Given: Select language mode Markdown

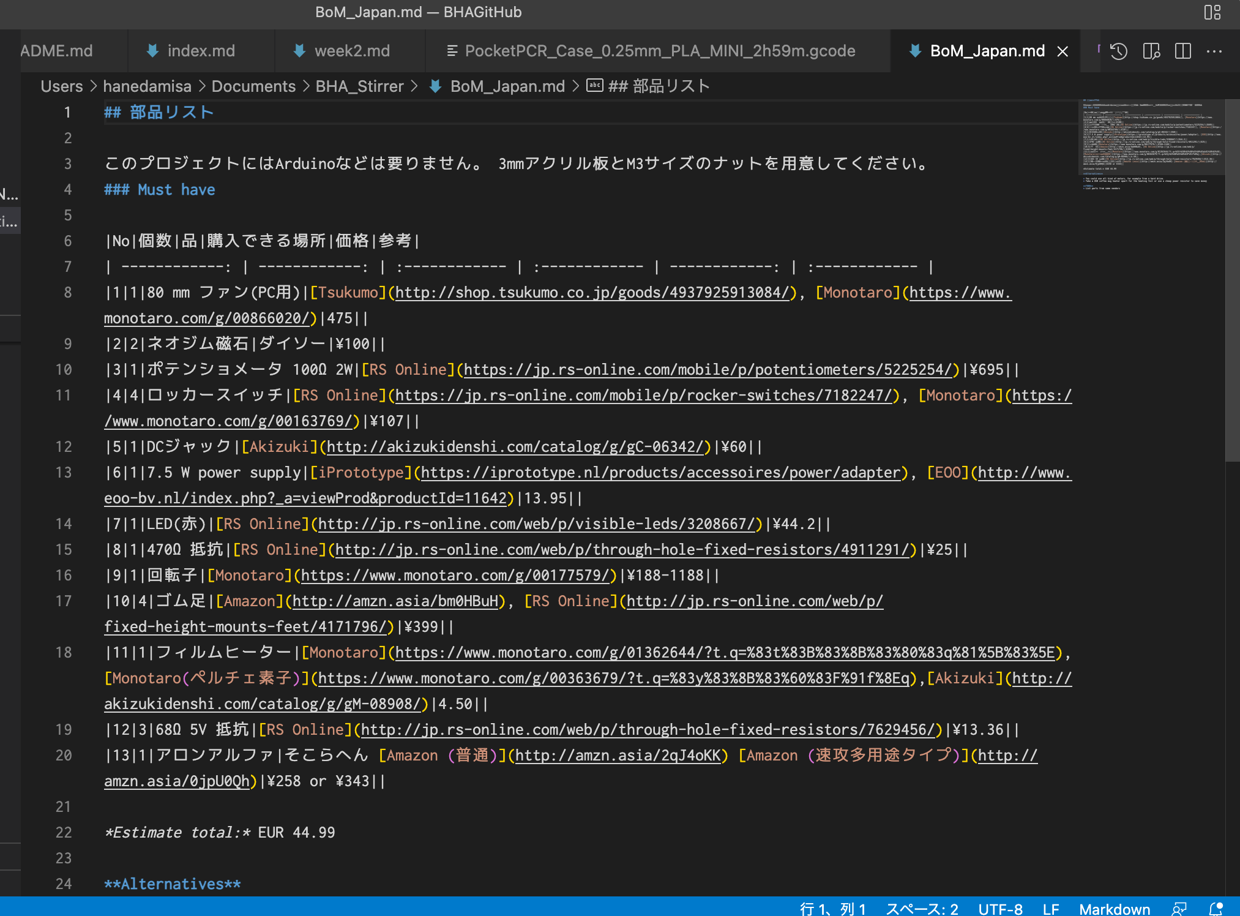Looking at the screenshot, I should [1115, 909].
